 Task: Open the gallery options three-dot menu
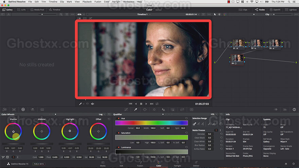pyautogui.click(x=72, y=15)
